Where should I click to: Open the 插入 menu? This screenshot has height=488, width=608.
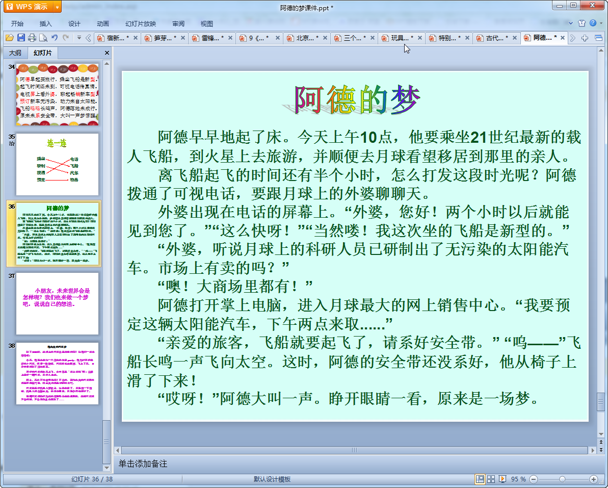coord(46,23)
